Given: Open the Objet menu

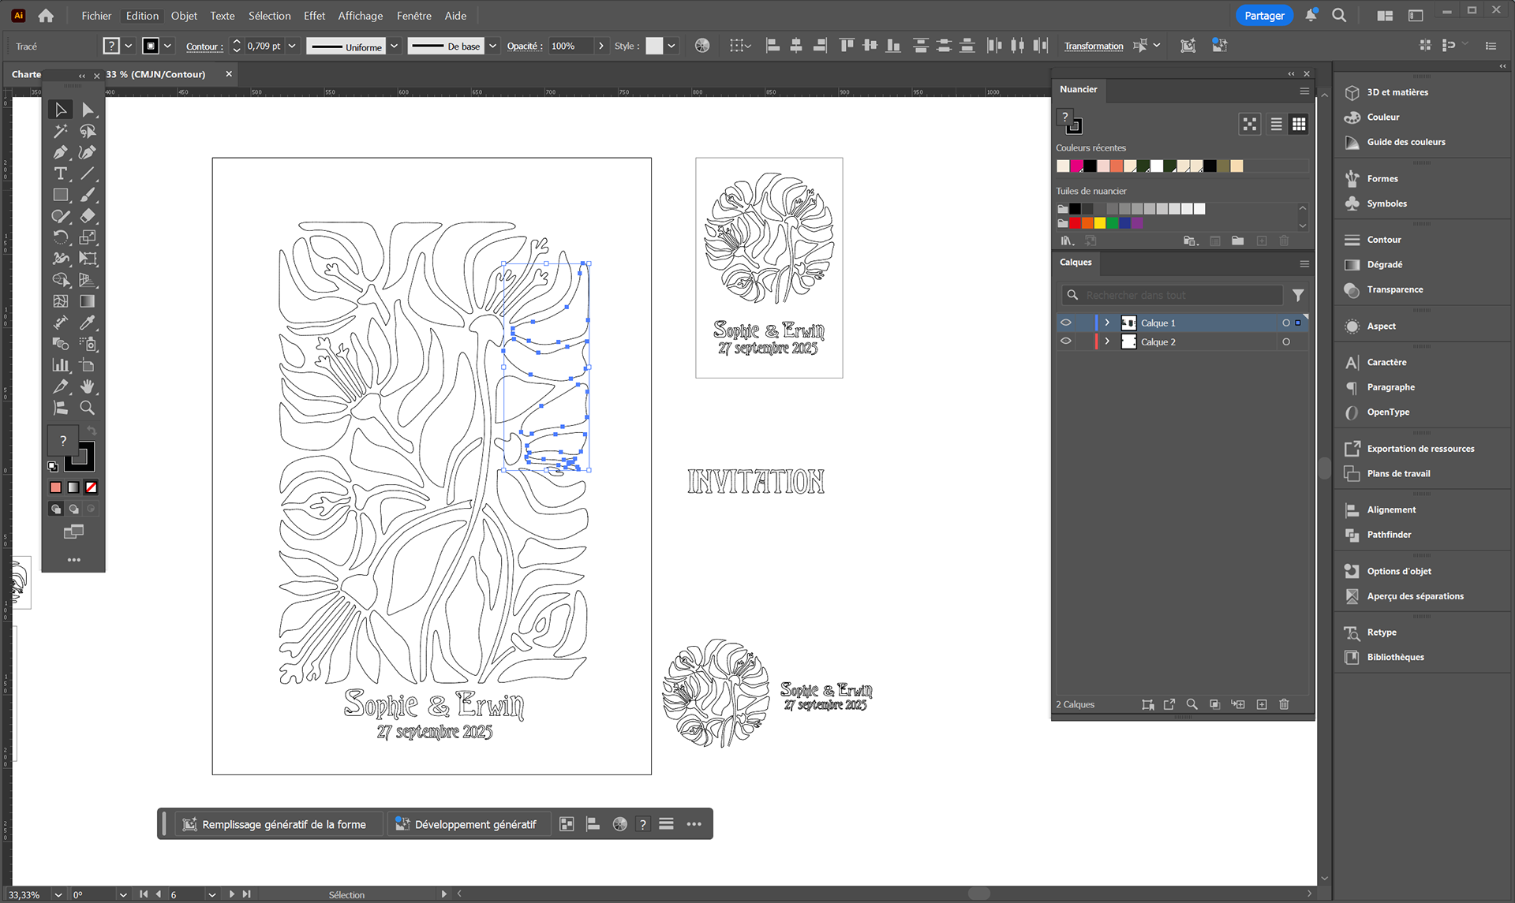Looking at the screenshot, I should 184,16.
